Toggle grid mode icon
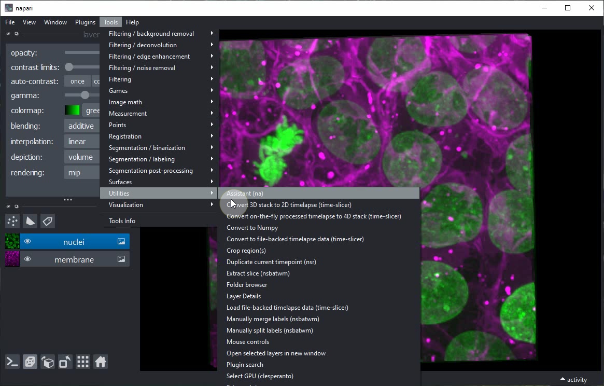 coord(83,362)
